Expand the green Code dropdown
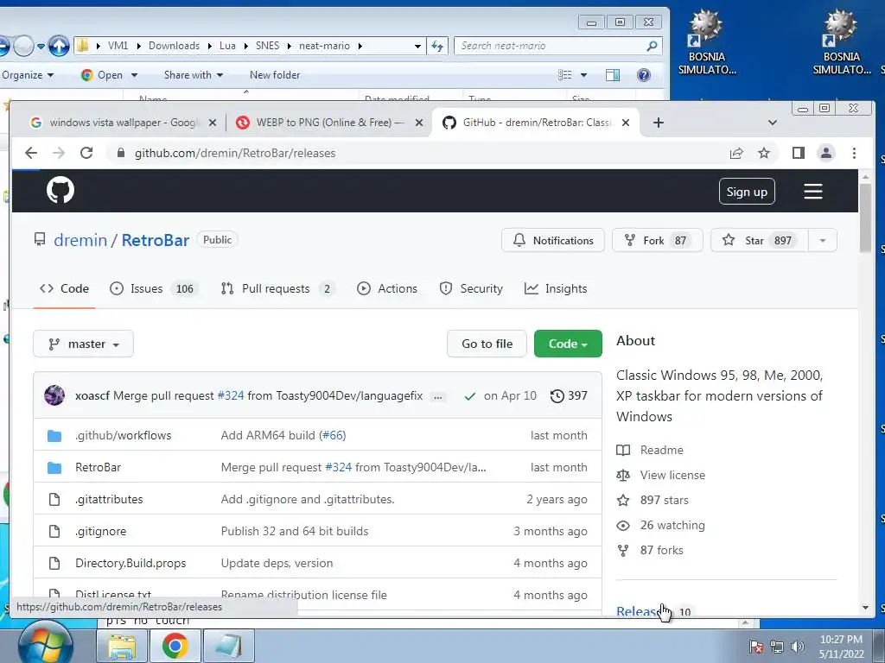Viewport: 885px width, 663px height. click(x=568, y=344)
